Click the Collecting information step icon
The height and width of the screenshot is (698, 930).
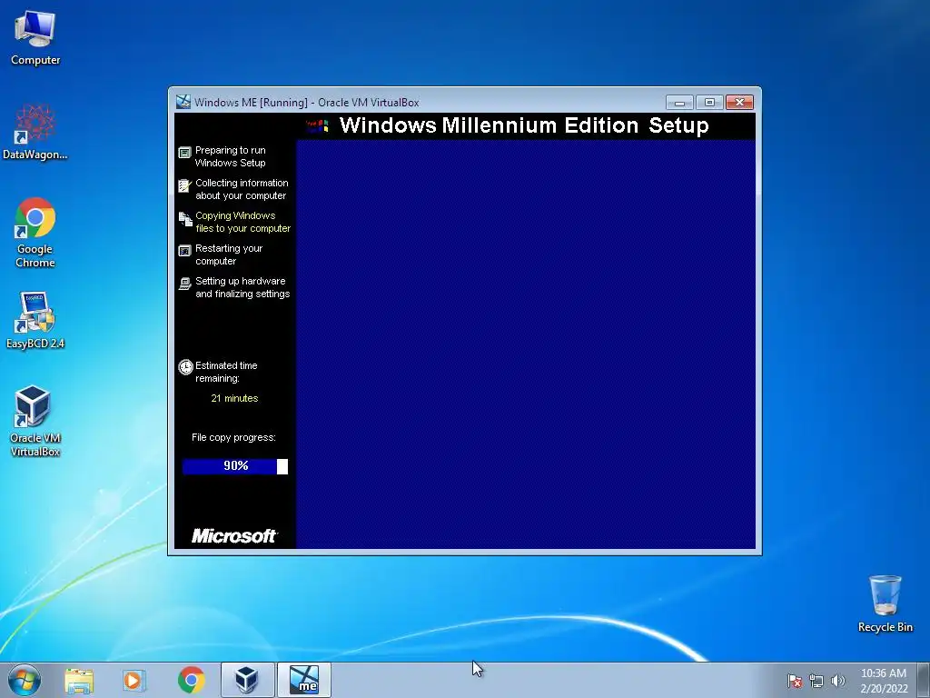point(184,185)
